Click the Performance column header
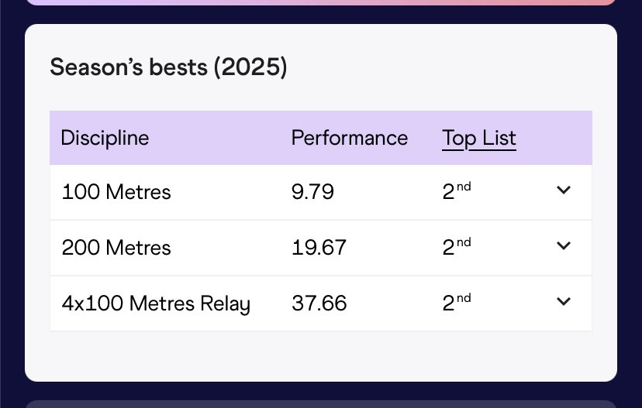 point(349,138)
